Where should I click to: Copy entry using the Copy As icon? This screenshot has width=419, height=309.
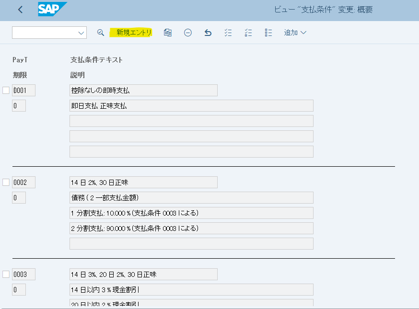(x=167, y=32)
